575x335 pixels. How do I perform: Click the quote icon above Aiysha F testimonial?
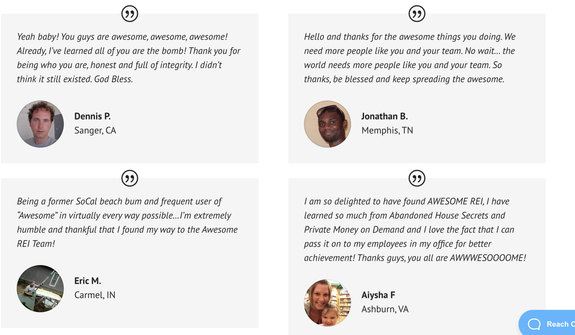tap(417, 178)
